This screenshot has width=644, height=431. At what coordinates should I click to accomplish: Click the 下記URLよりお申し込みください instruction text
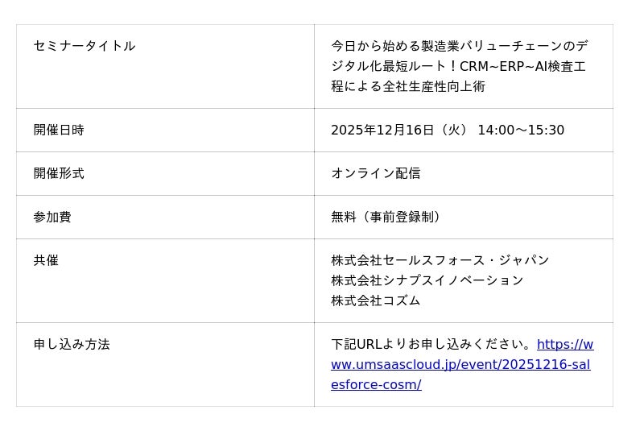[432, 345]
